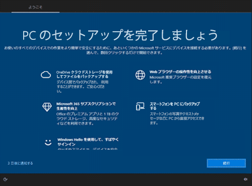Click the intro paragraph お使いのすべてのデバイス

tap(125, 50)
